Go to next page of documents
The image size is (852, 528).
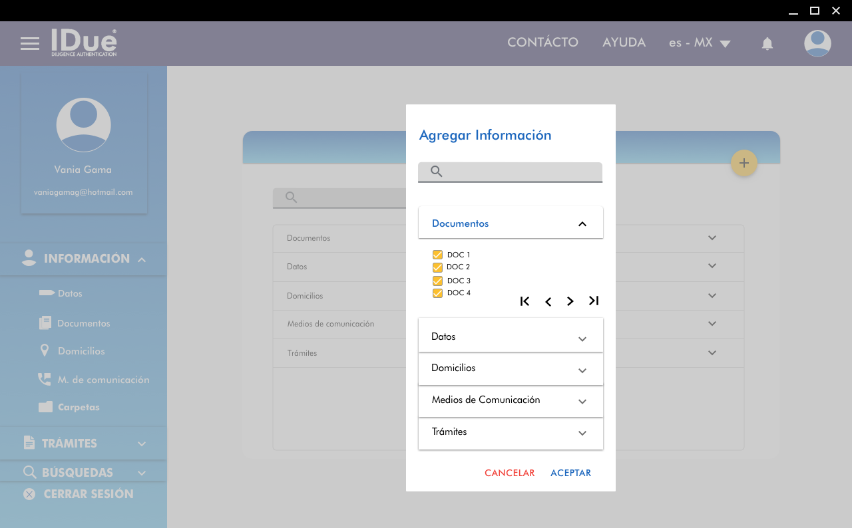point(570,301)
